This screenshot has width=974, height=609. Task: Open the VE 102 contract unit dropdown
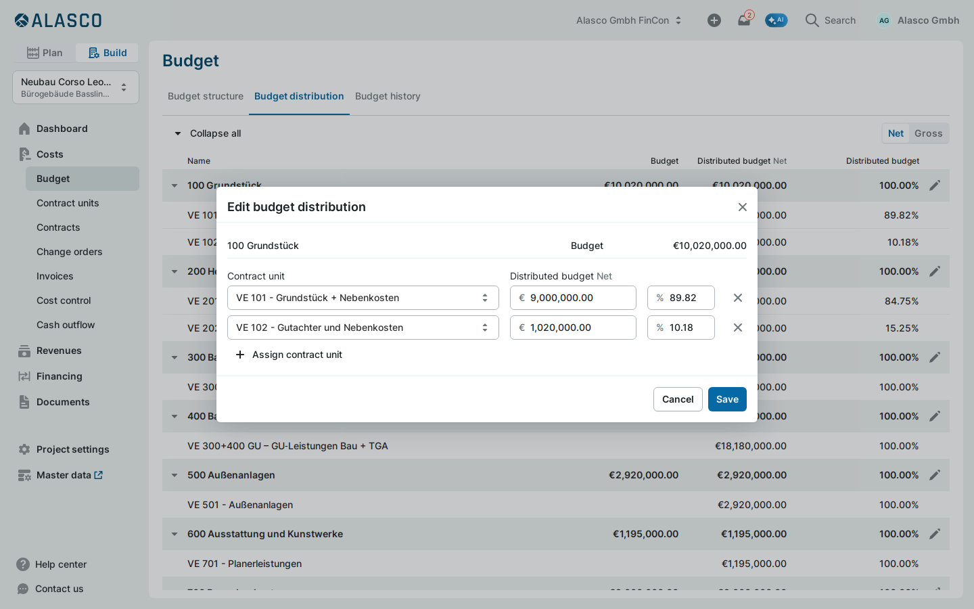[363, 328]
